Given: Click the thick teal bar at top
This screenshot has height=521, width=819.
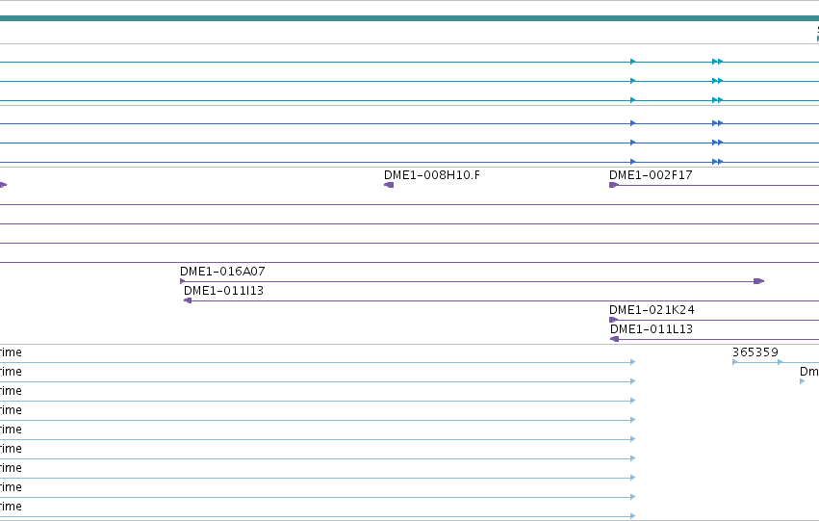Looking at the screenshot, I should pyautogui.click(x=410, y=18).
